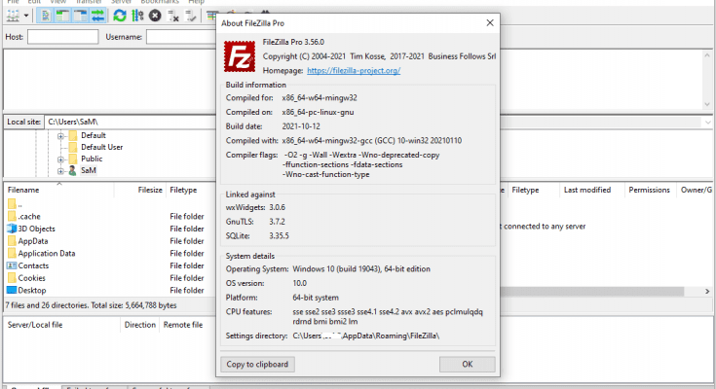Expand the Public folder tree node
The width and height of the screenshot is (716, 389).
[60, 159]
